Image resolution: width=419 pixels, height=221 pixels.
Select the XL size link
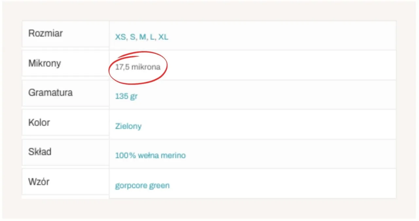coord(163,37)
